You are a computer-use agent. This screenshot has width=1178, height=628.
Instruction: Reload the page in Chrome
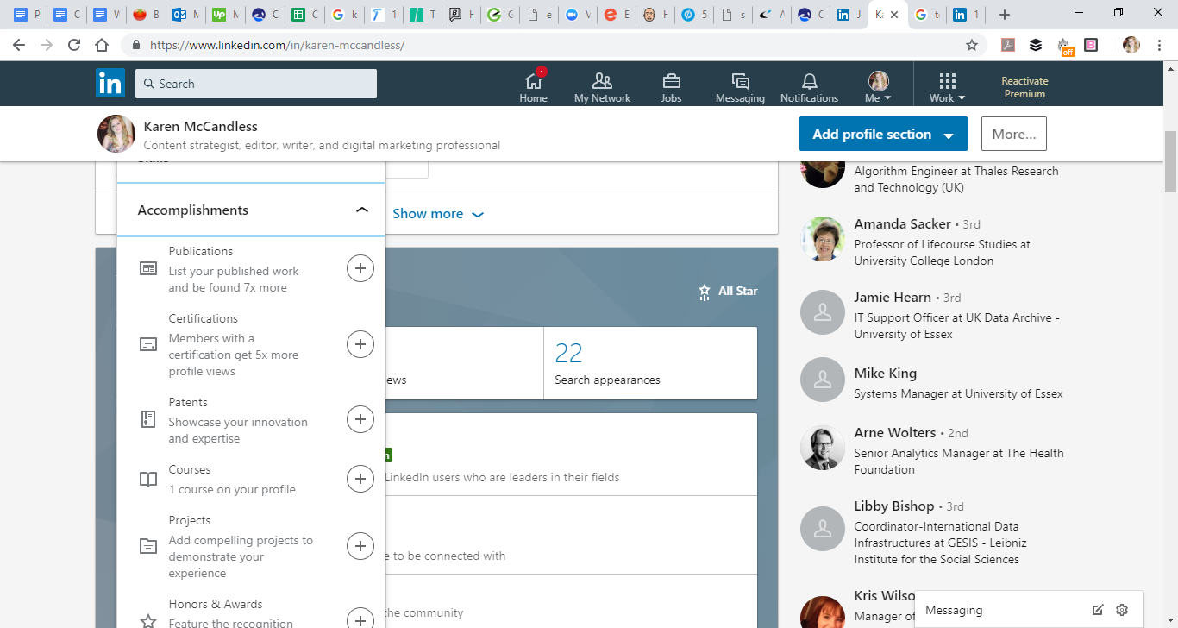[74, 45]
